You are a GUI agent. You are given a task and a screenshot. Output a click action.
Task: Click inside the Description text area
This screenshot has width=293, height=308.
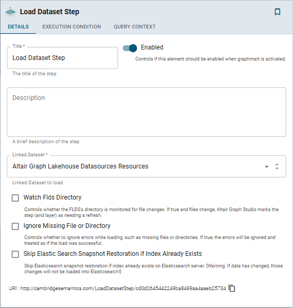(147, 112)
